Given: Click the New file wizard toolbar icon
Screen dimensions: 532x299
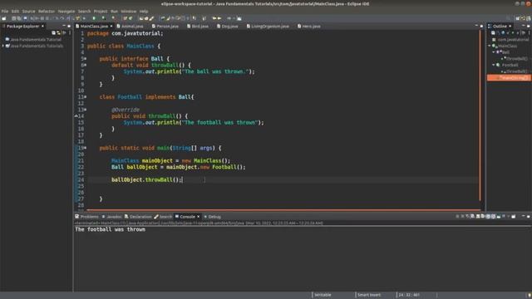Looking at the screenshot, I should pyautogui.click(x=4, y=18).
